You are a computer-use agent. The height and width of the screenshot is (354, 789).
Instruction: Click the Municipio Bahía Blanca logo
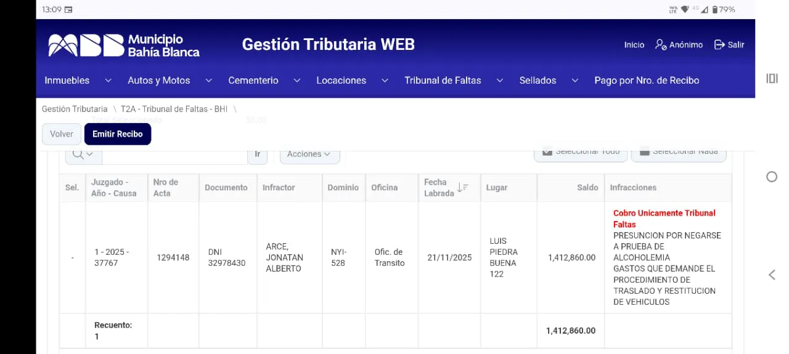[124, 45]
